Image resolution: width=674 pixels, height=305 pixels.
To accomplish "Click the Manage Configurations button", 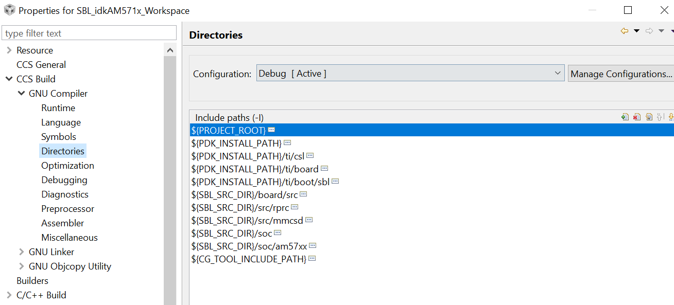I will 621,74.
